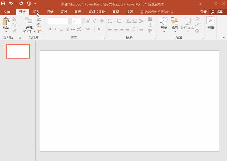
Task: Toggle Underline formatting
Action: (x=61, y=29)
